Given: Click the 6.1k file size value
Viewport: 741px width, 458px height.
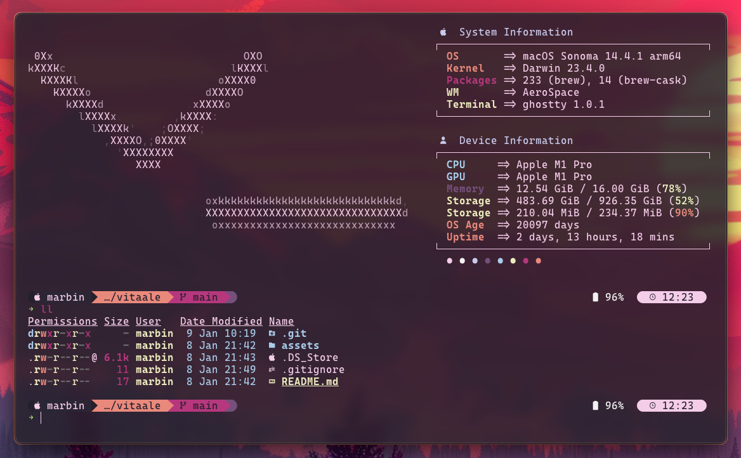Looking at the screenshot, I should (116, 357).
